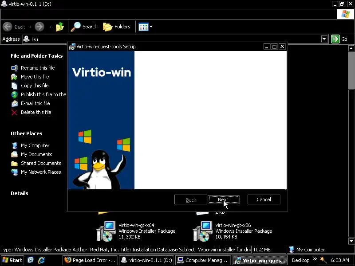Click Copy this file task
355x266 pixels.
[x=35, y=86]
